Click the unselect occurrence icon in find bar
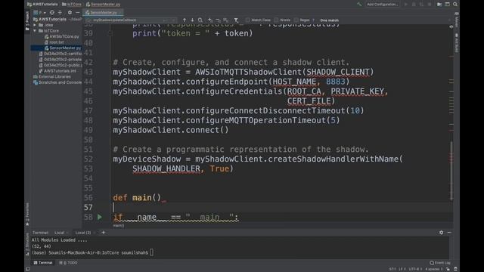Viewport: 484px width, 272px height. (218, 20)
